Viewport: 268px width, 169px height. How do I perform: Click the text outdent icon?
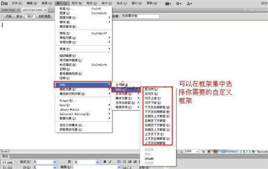130,162
